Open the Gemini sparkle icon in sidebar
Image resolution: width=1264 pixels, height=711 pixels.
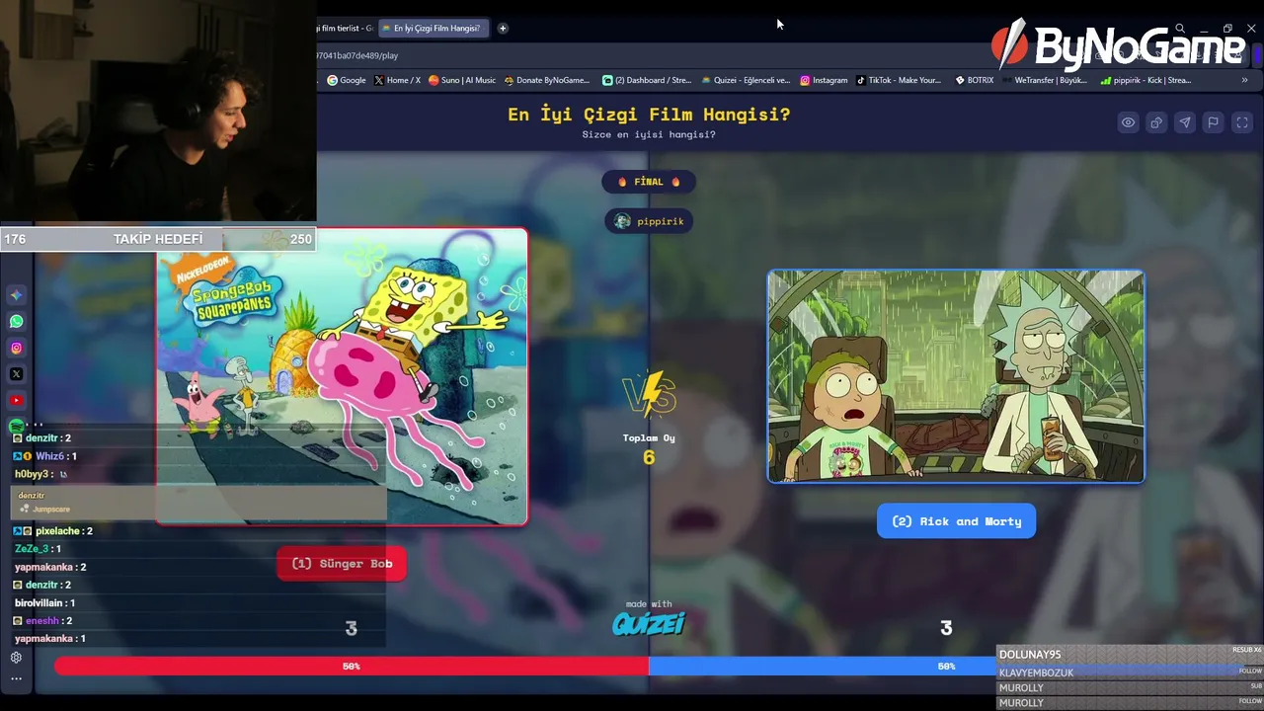pos(17,295)
